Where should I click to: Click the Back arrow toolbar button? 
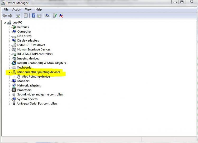[x=4, y=16]
